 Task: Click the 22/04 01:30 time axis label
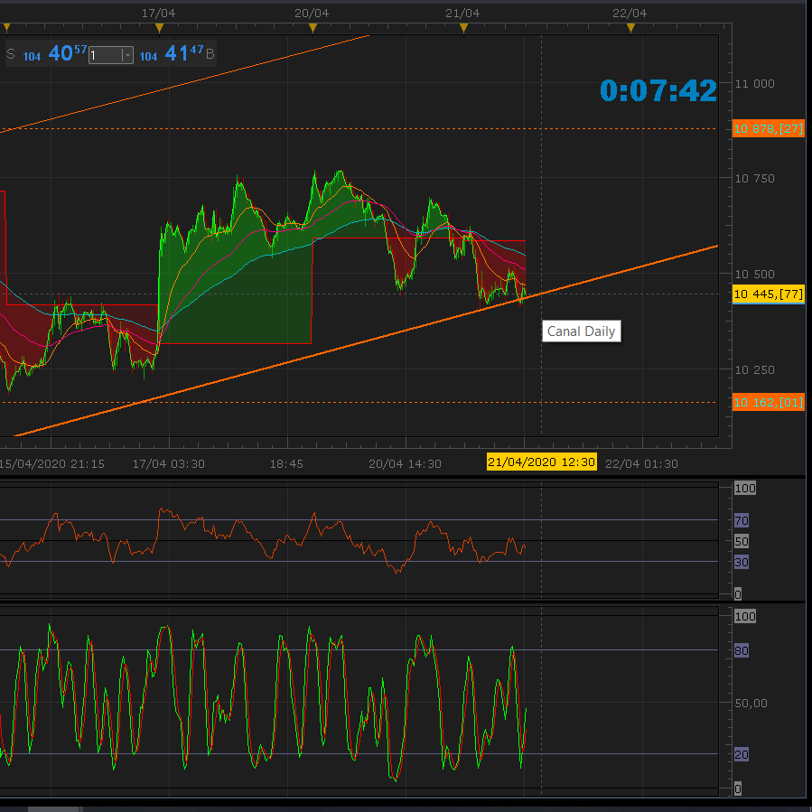point(641,464)
